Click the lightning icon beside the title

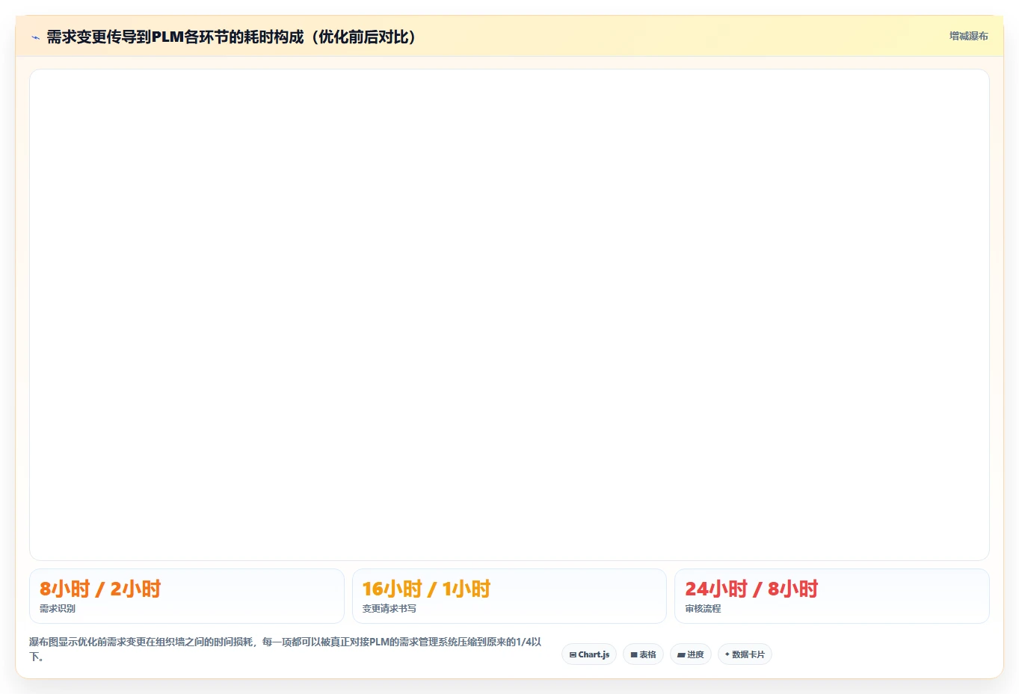35,37
